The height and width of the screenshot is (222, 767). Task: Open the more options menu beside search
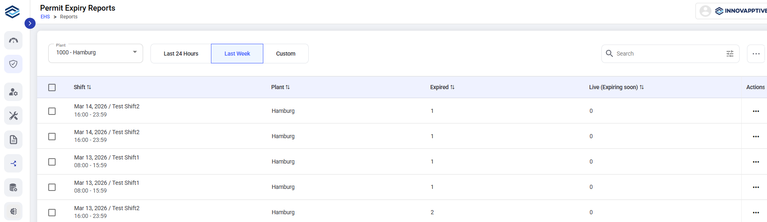pos(756,54)
